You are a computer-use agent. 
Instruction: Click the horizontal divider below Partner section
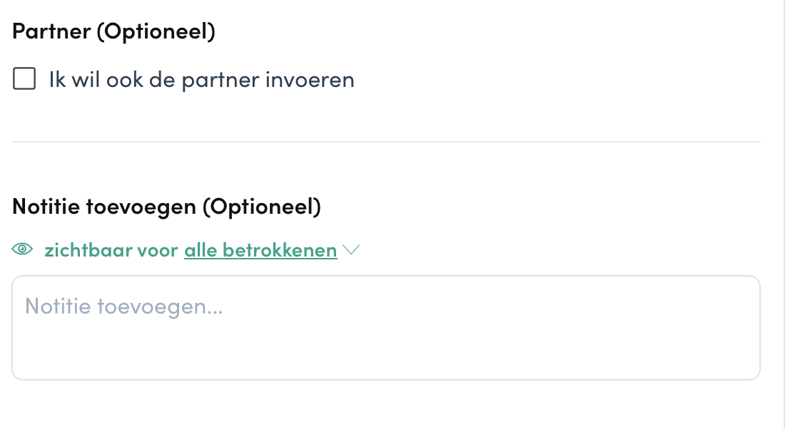(386, 142)
